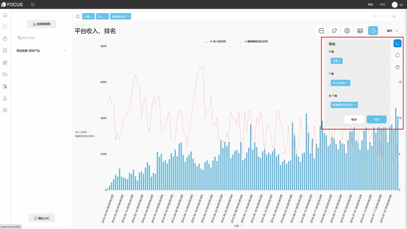Open dropdown beside 收入(总和) axis label

pyautogui.click(x=89, y=132)
